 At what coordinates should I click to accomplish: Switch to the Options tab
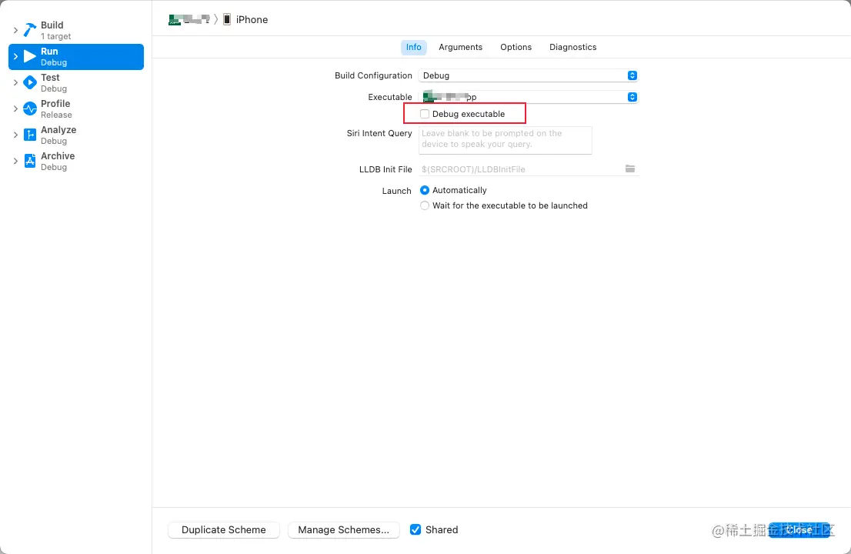[516, 47]
